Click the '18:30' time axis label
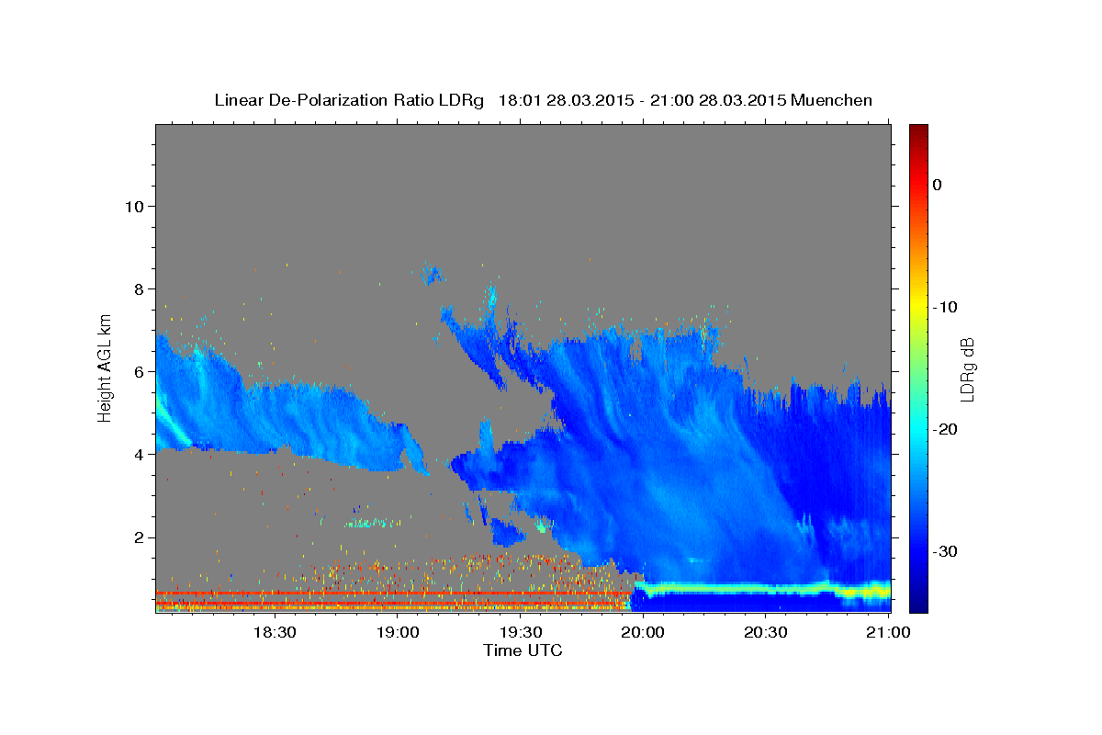 [x=274, y=632]
